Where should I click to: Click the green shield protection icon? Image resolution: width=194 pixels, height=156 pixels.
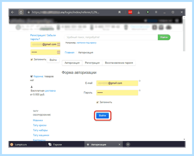coord(148,12)
